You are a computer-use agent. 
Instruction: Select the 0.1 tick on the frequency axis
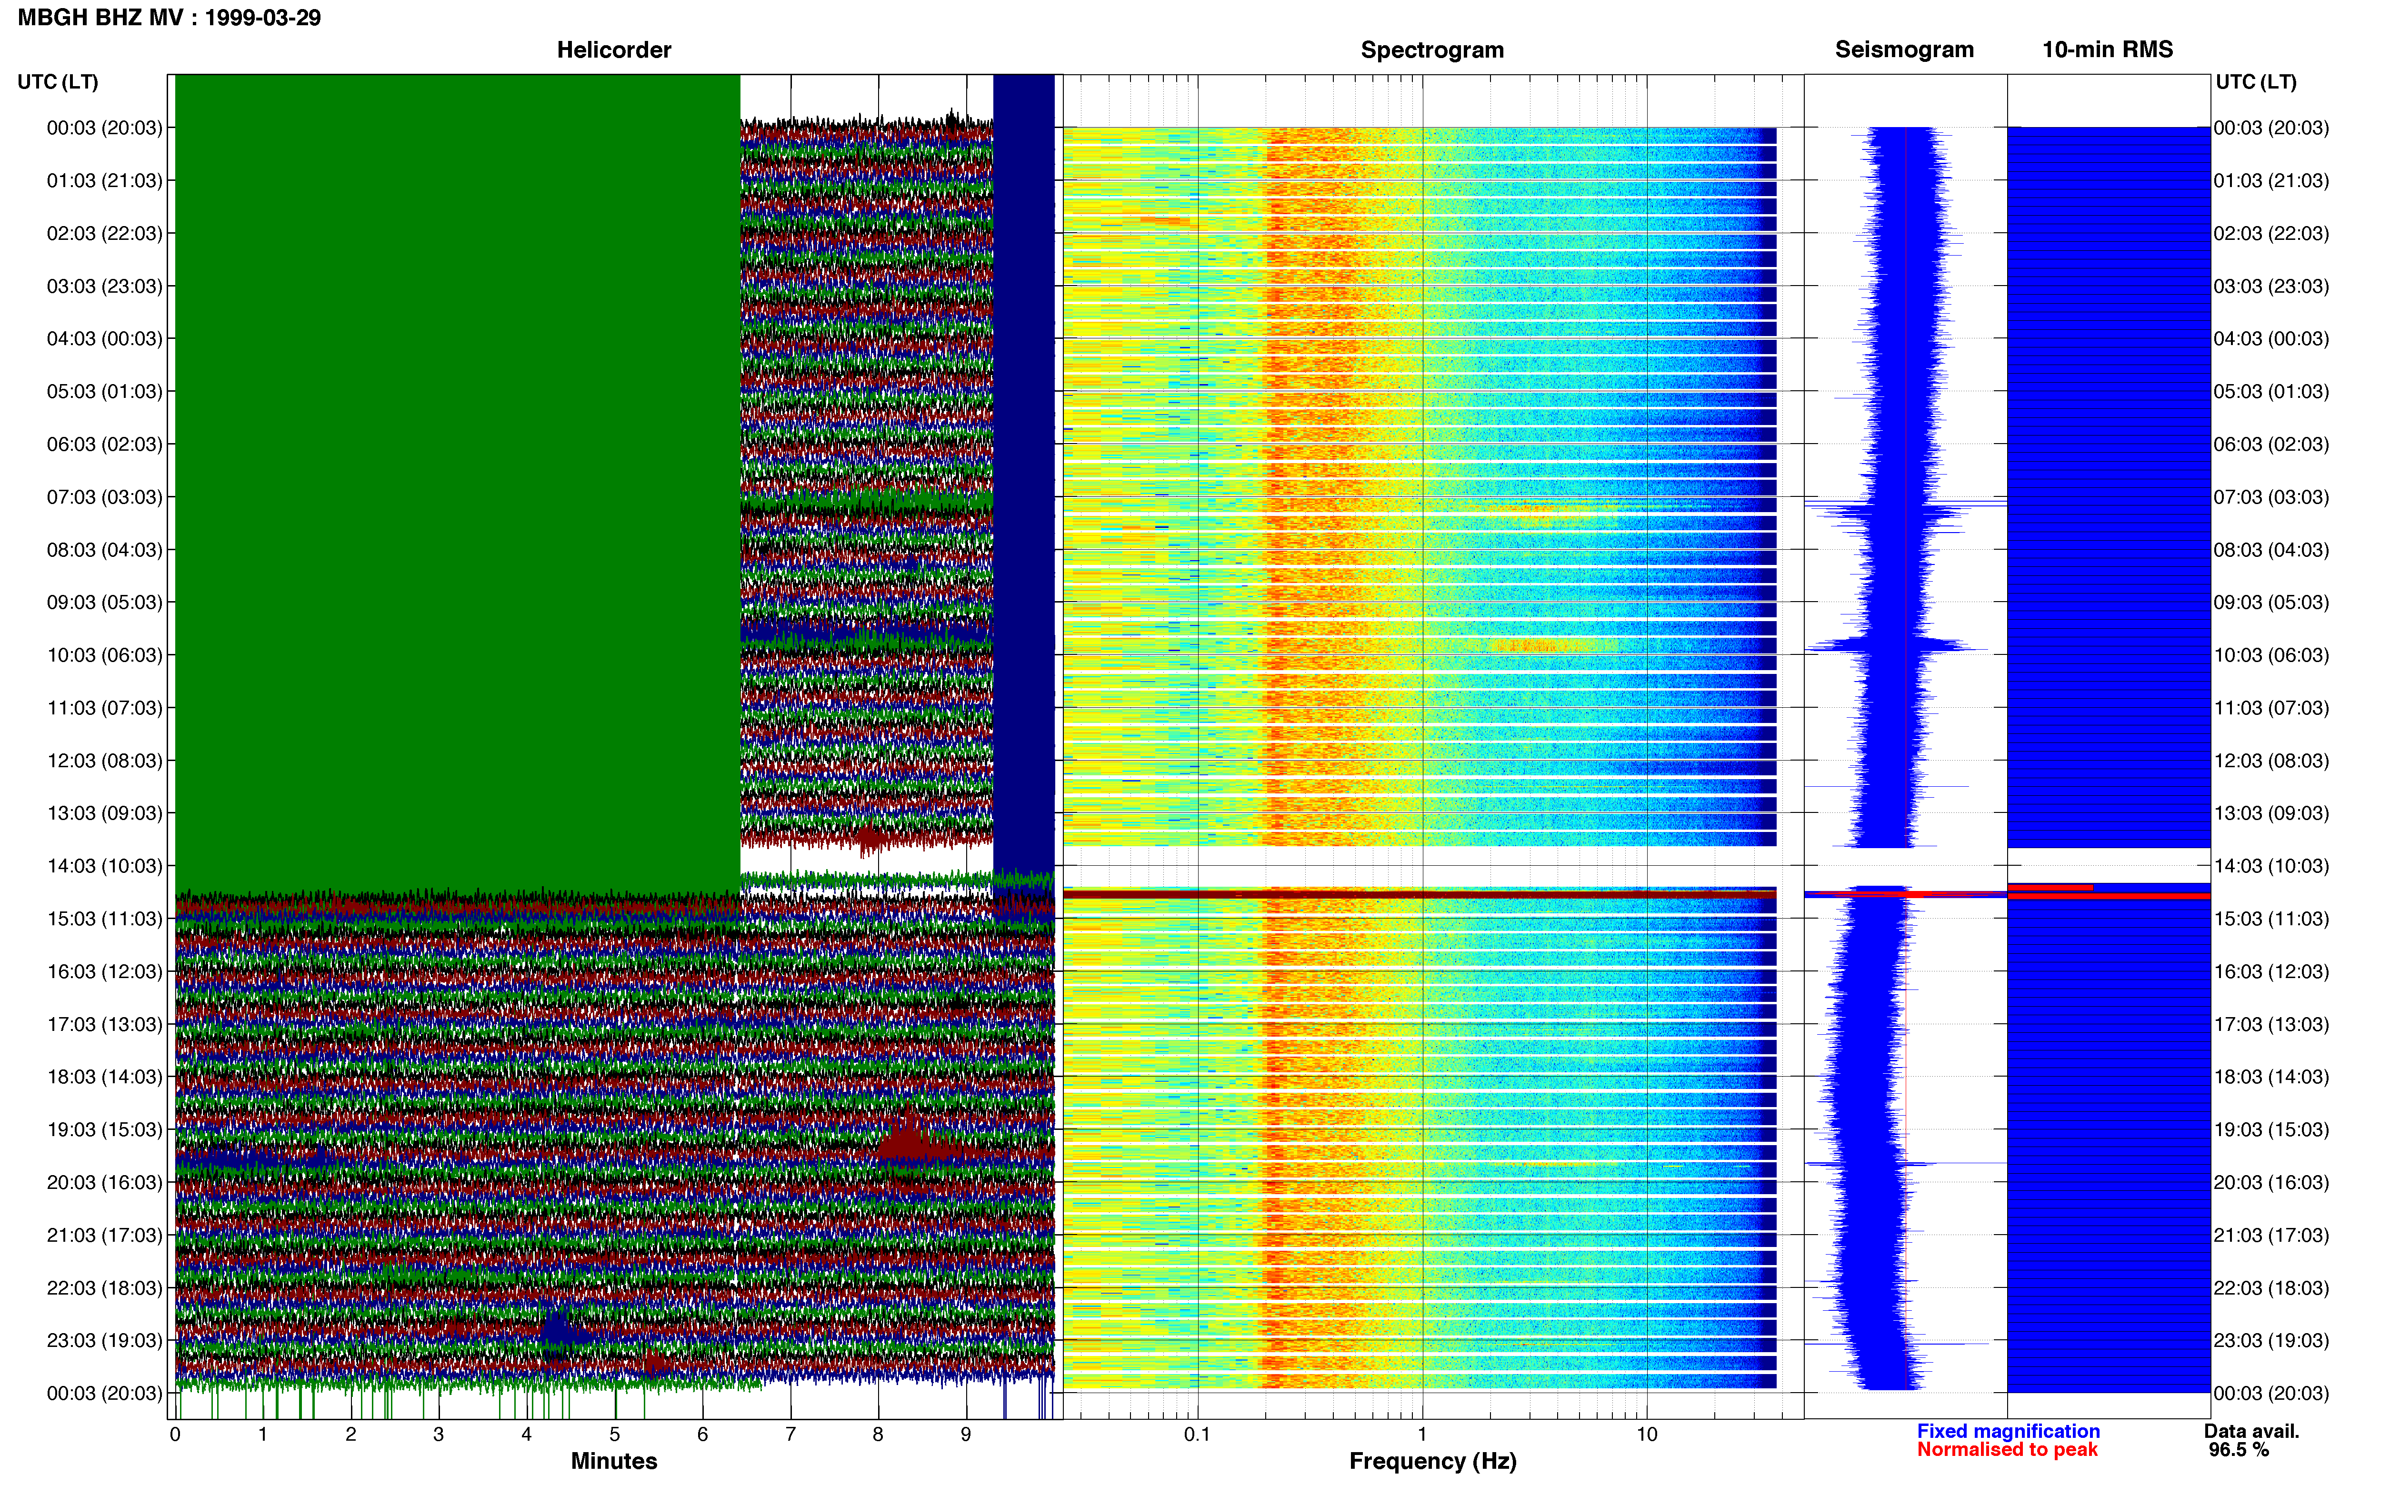click(1197, 1435)
